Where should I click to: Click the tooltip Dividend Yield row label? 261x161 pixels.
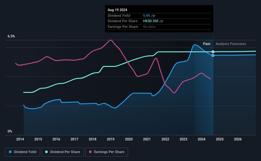click(119, 16)
